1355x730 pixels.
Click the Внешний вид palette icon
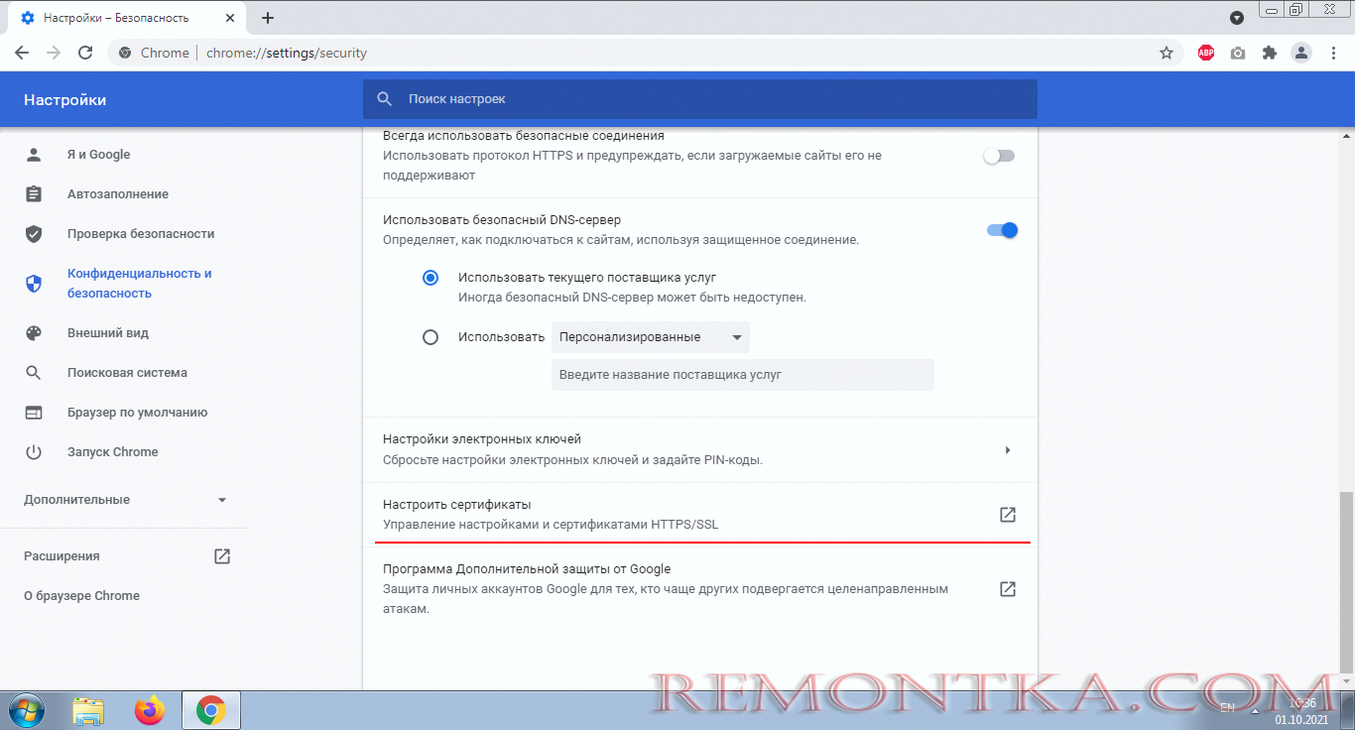(34, 332)
